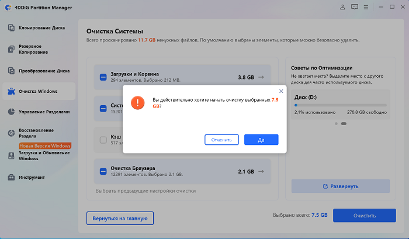Select Очистка Windows menu item
Viewport: 409px width, 239px height.
(x=39, y=91)
